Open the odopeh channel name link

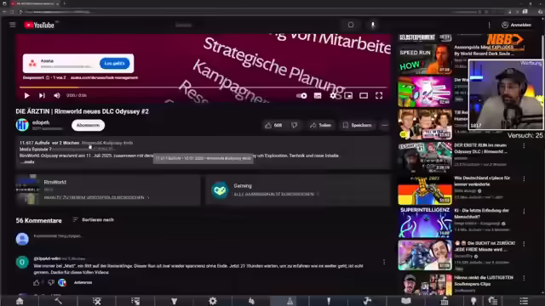point(41,122)
